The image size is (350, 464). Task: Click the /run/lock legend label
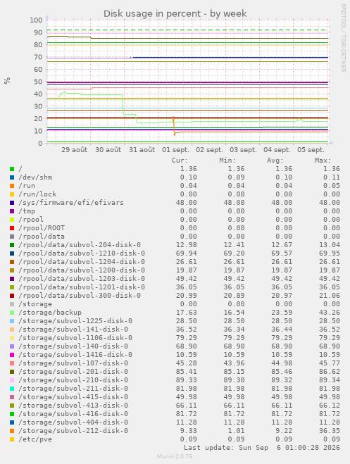click(37, 194)
